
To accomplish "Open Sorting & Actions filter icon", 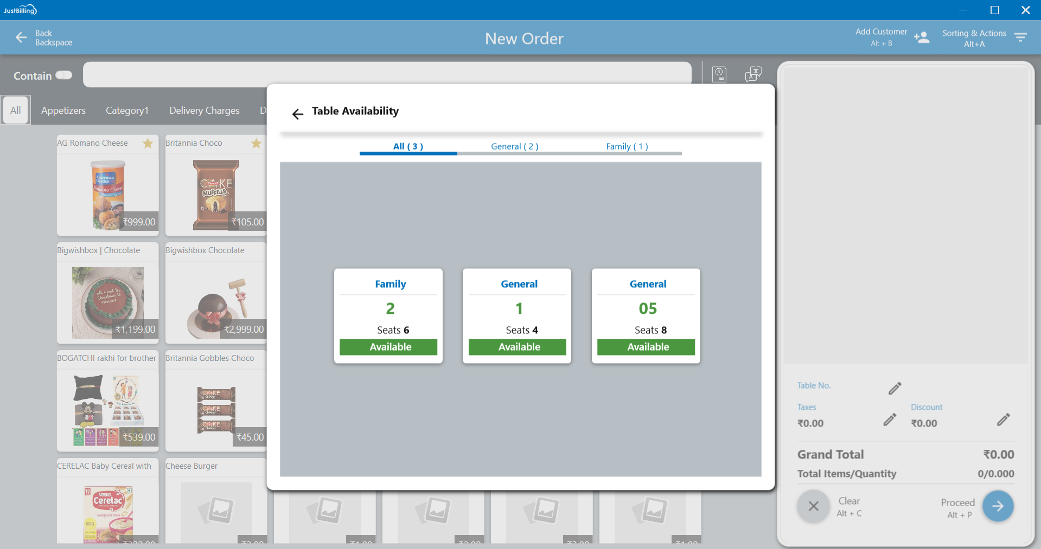I will coord(1020,37).
